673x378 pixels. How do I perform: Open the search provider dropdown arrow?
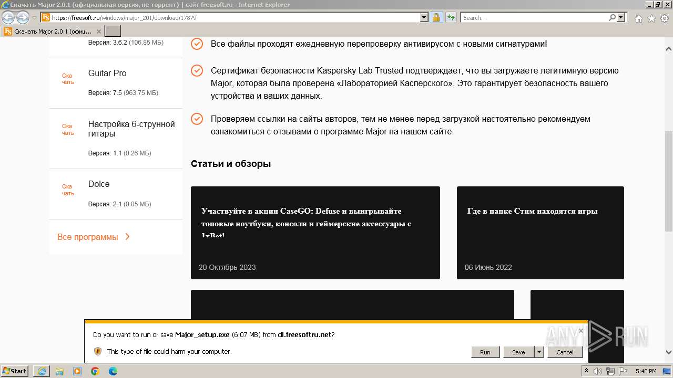pos(621,17)
